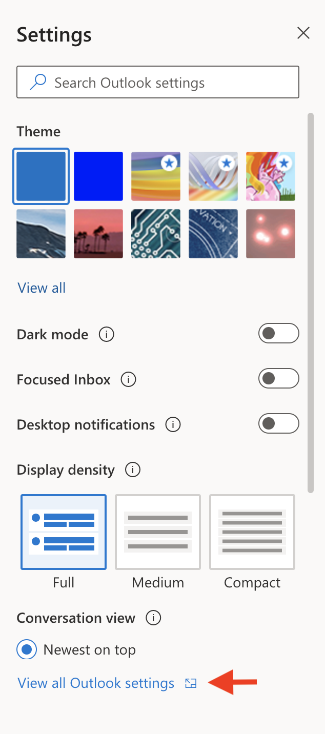Image resolution: width=325 pixels, height=734 pixels.
Task: Click the Search Outlook settings field
Action: coord(158,82)
